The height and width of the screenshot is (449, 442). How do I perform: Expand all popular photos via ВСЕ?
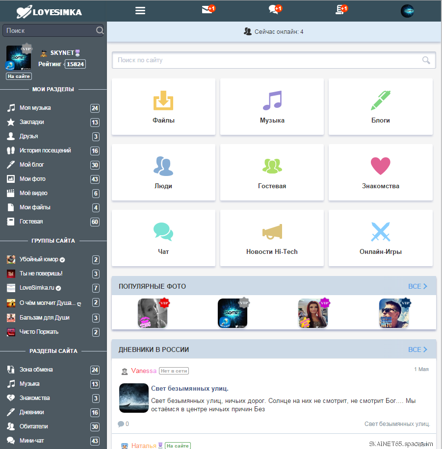(417, 286)
